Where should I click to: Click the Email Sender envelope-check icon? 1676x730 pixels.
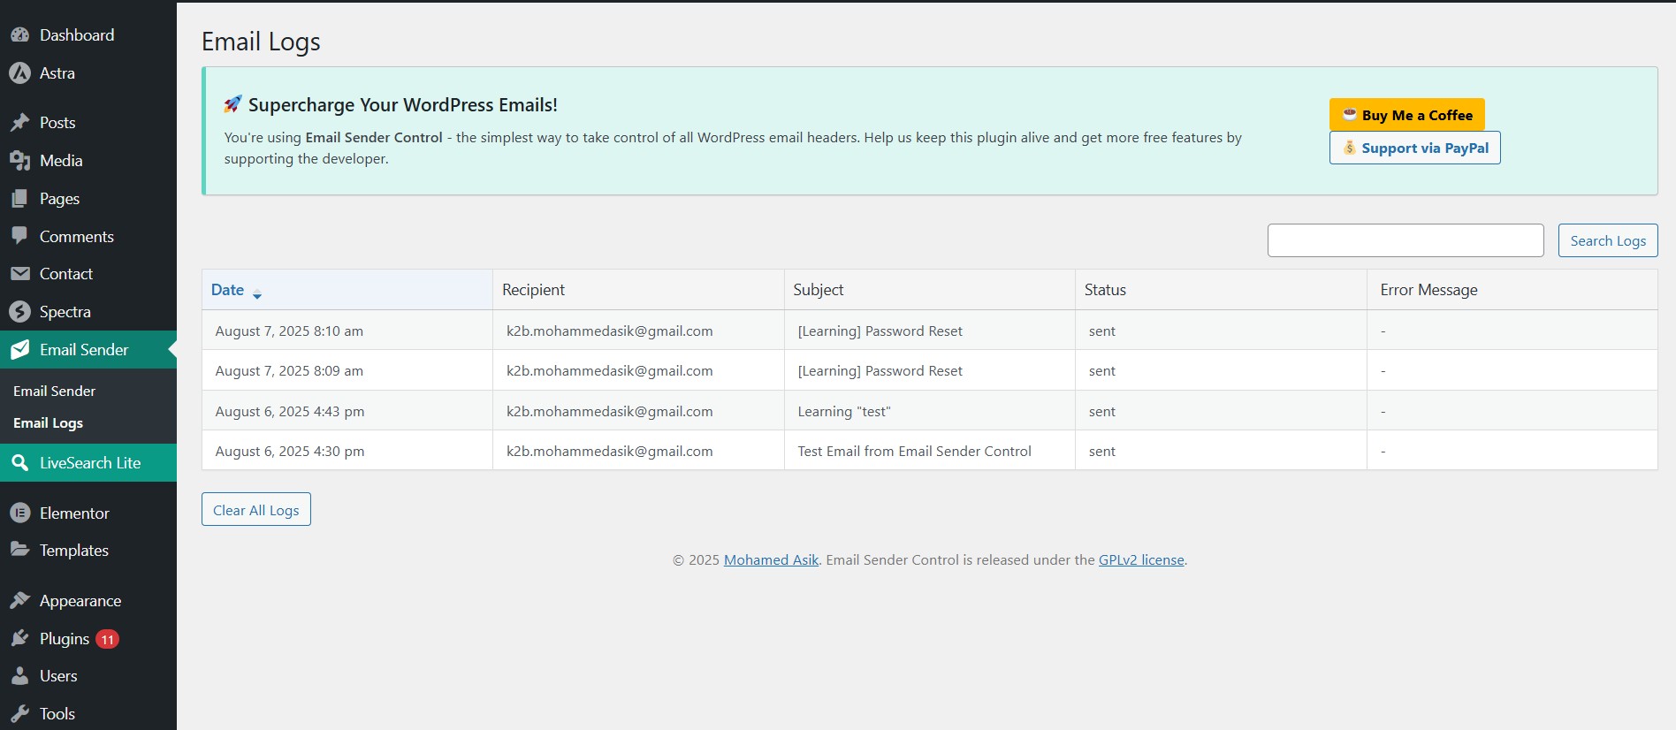(x=19, y=350)
